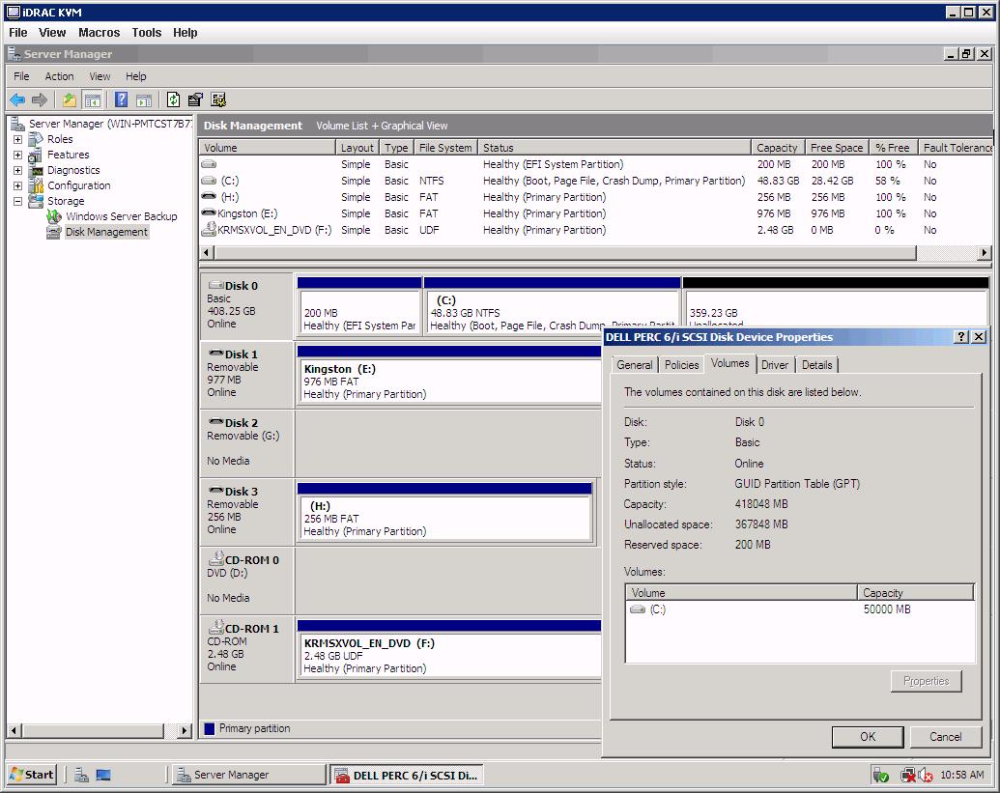1000x793 pixels.
Task: Switch to the Details tab
Action: click(x=816, y=365)
